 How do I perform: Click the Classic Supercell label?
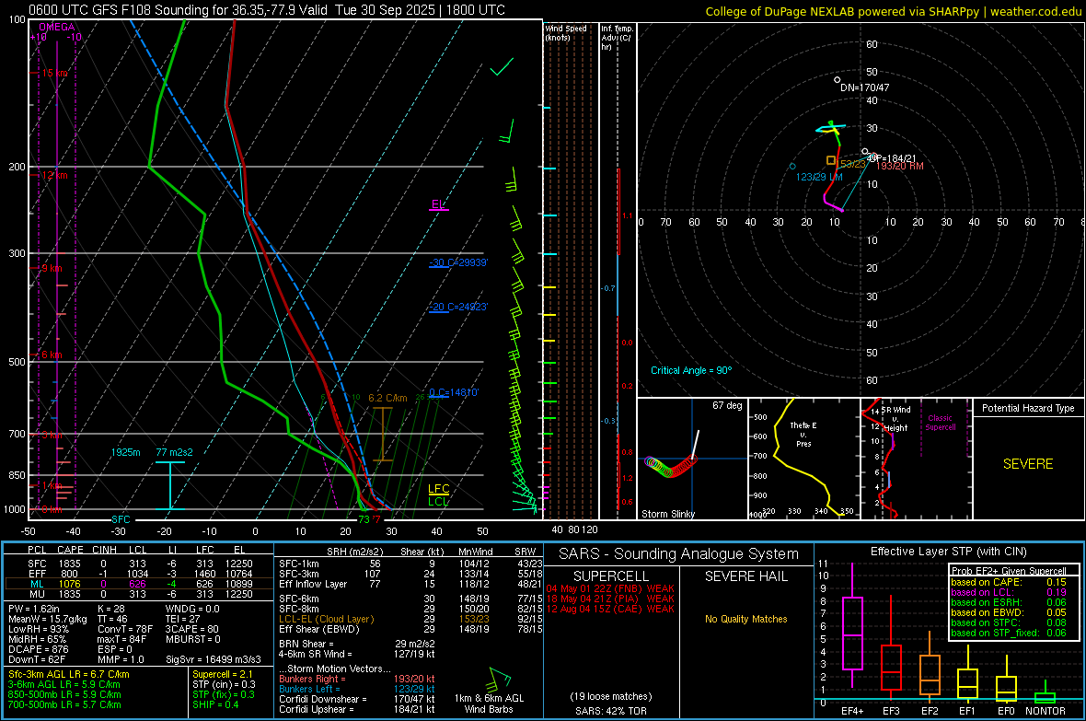[x=940, y=423]
